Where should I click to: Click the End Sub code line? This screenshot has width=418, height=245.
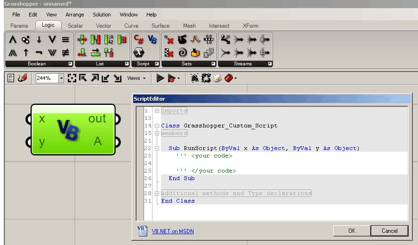click(182, 178)
